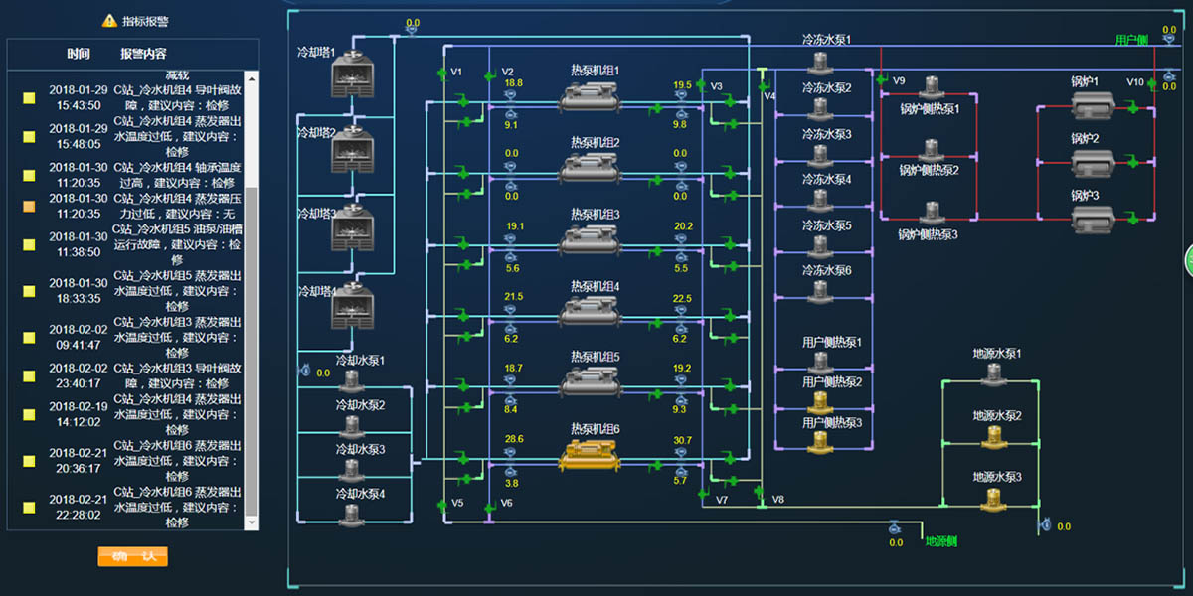Check the alarm box dated 2018-01-29 15:43:50
The height and width of the screenshot is (596, 1193).
click(30, 98)
